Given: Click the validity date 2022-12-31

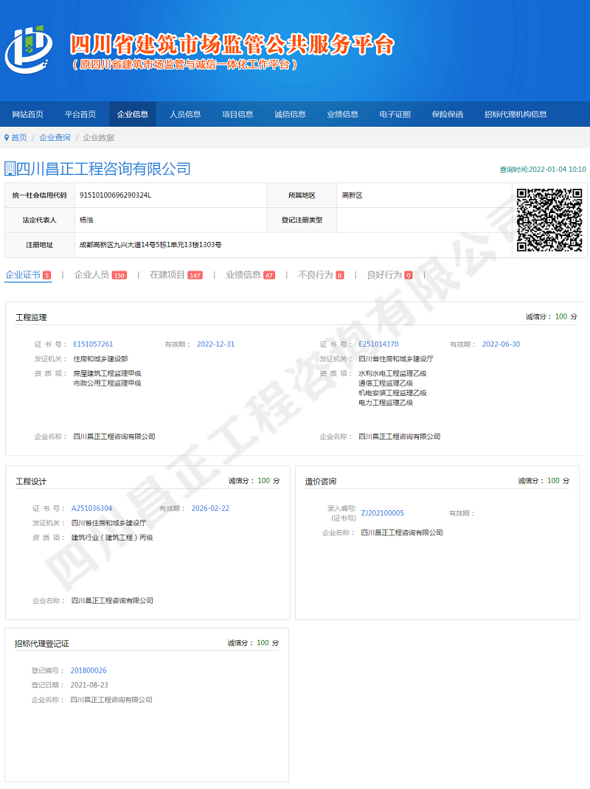Looking at the screenshot, I should [x=215, y=344].
